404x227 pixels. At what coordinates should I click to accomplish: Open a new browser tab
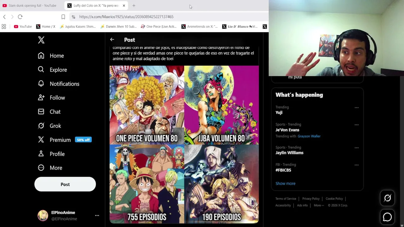click(134, 5)
